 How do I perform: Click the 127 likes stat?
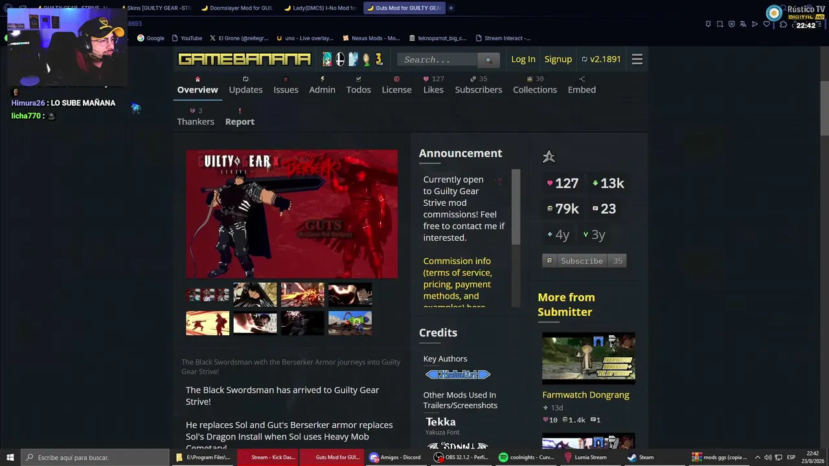click(562, 183)
